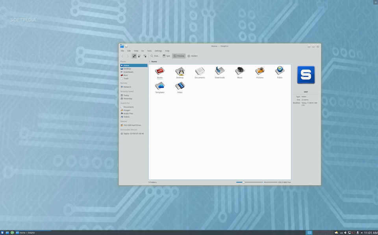Screen dimensions: 378x235
Task: Open the View menu
Action: (136, 51)
